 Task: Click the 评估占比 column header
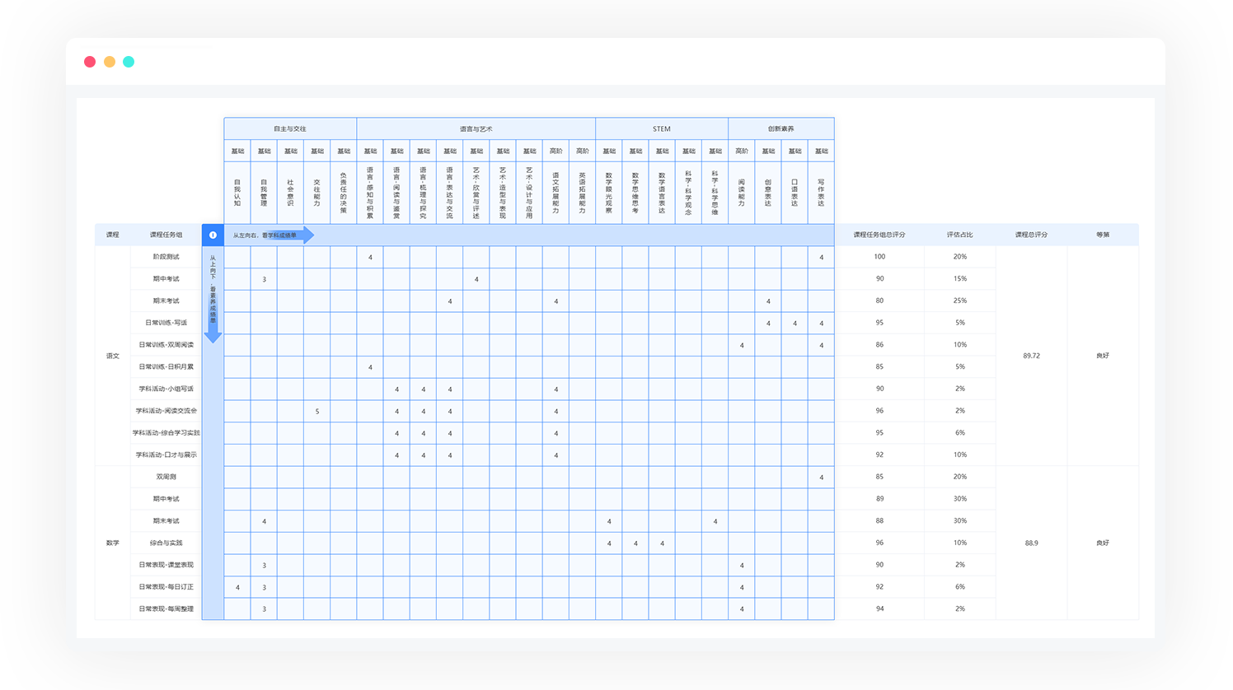tap(959, 235)
